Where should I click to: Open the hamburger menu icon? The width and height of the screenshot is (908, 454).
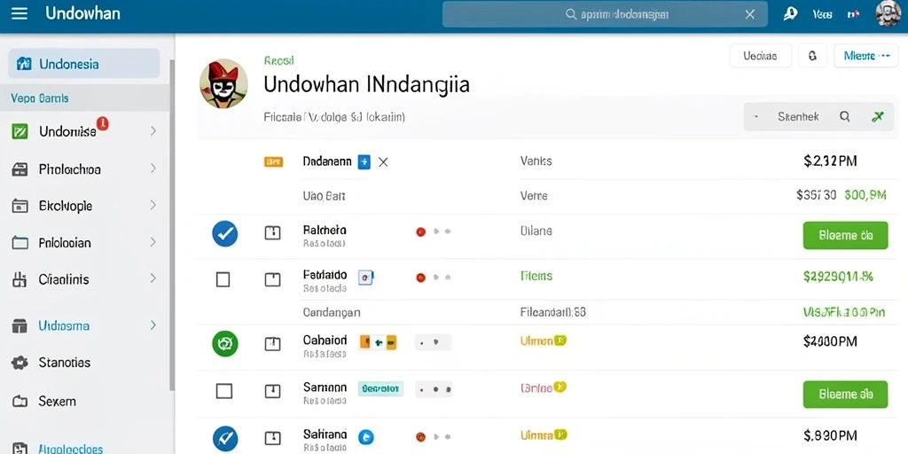point(20,13)
